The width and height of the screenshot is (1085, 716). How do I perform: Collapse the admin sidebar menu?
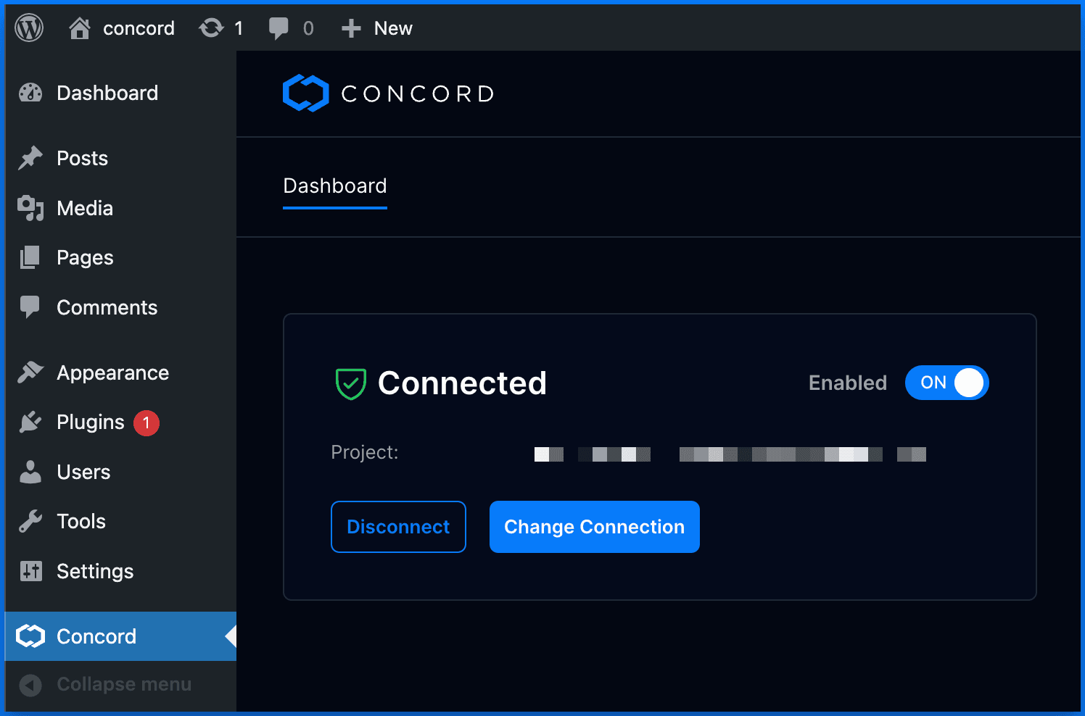105,685
